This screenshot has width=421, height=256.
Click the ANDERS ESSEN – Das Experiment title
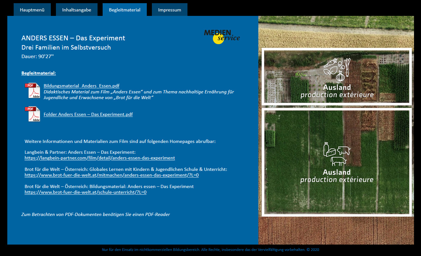(73, 38)
